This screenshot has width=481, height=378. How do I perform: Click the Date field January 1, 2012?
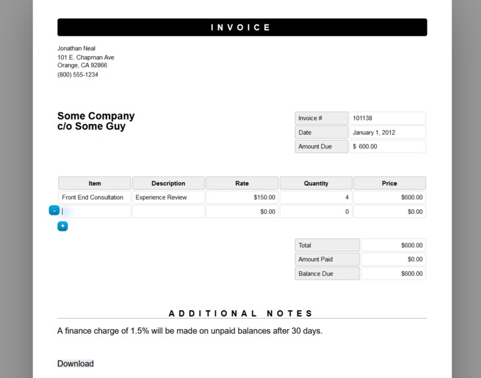click(x=387, y=133)
